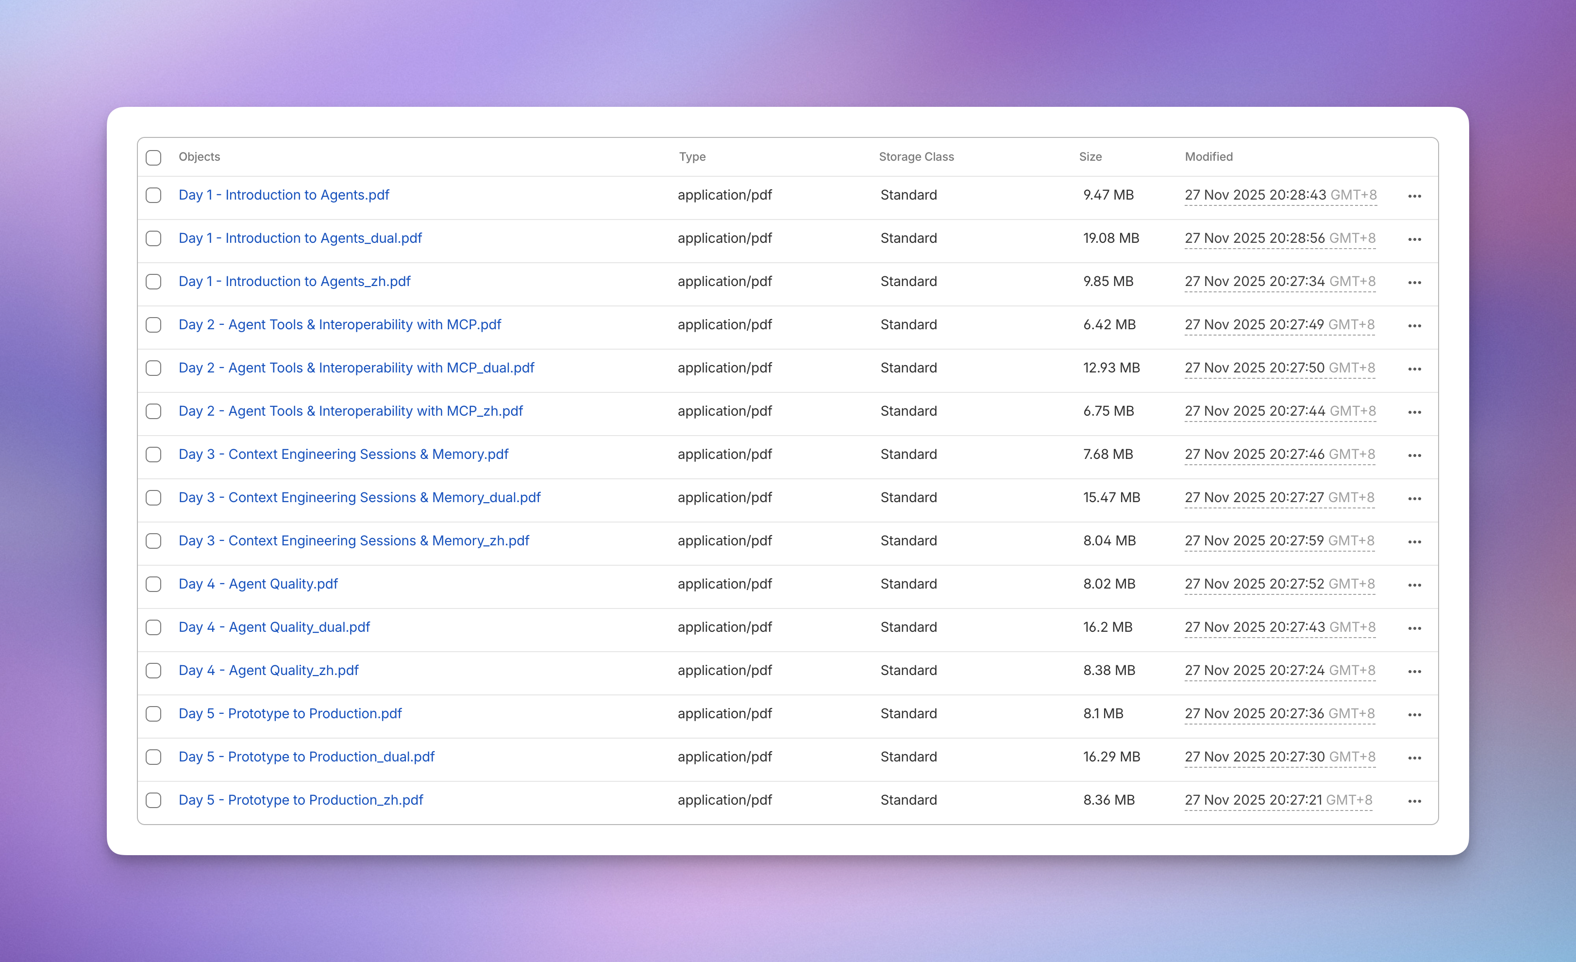
Task: Sort by the Size column header
Action: pos(1090,157)
